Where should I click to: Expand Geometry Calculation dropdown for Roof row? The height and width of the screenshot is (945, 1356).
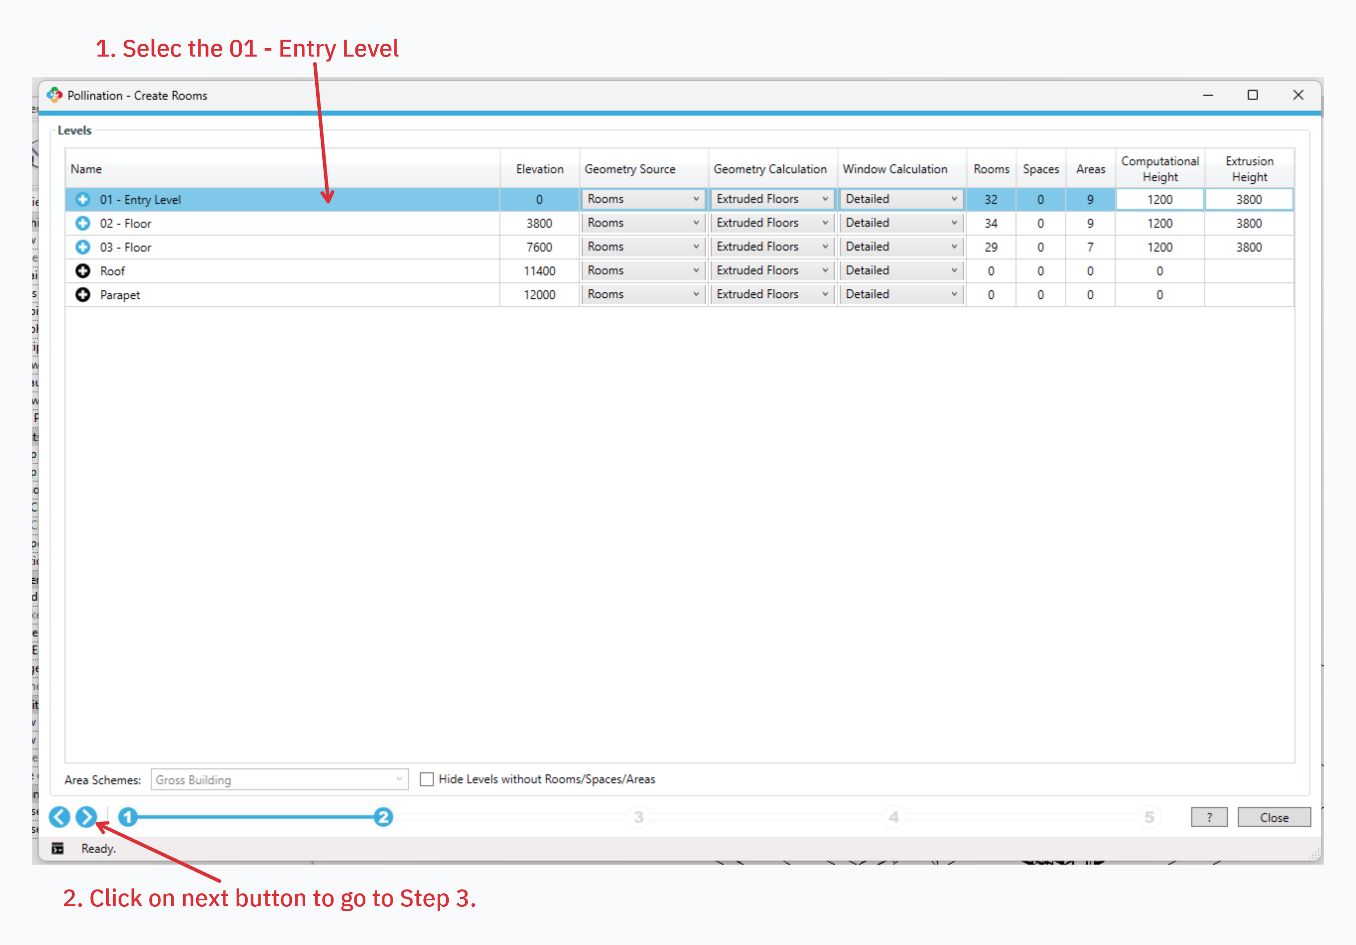pyautogui.click(x=771, y=270)
